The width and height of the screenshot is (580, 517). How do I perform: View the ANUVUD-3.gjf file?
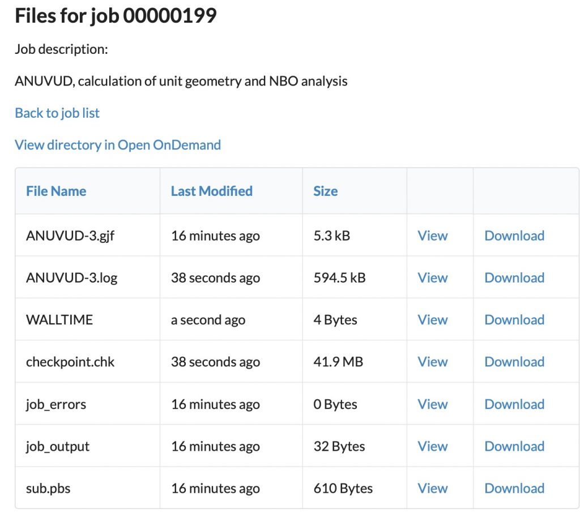432,236
